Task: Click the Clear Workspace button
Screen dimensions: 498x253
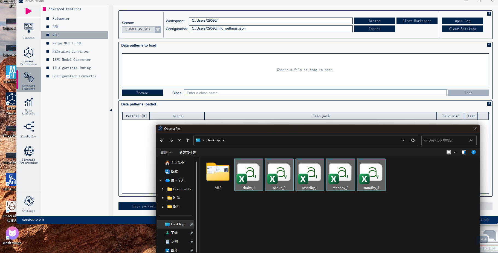Action: (416, 21)
